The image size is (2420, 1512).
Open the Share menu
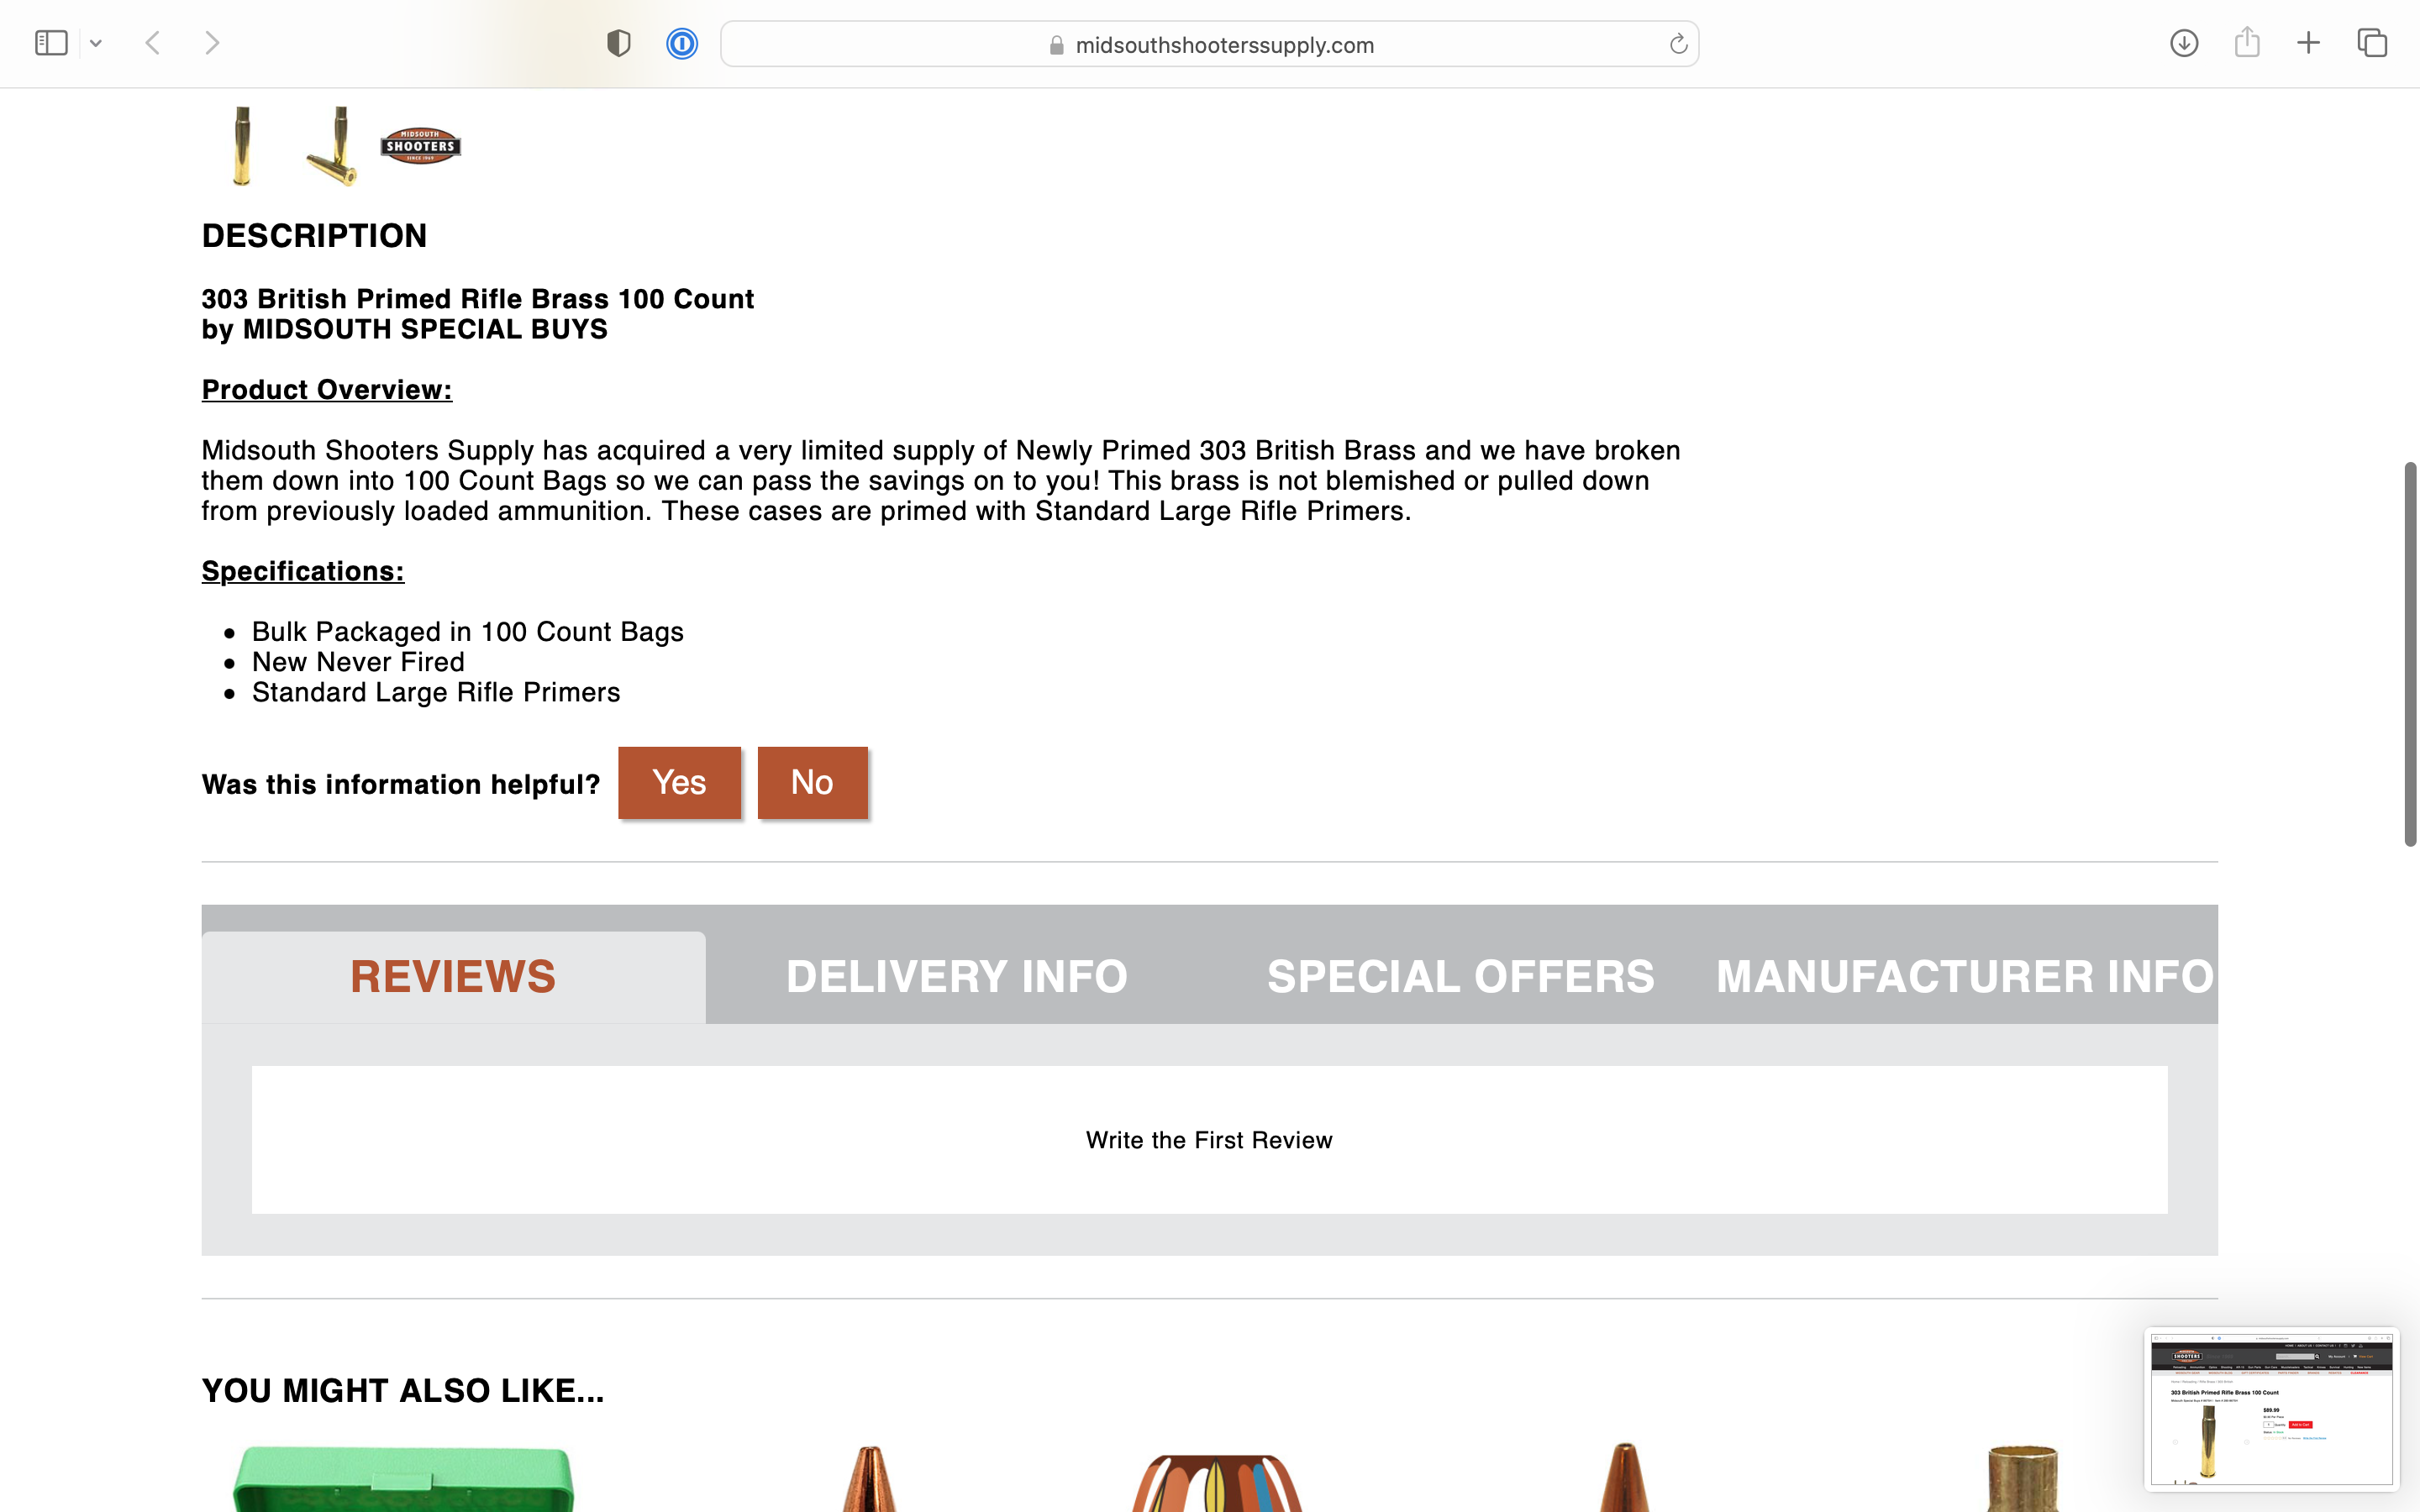pos(2247,42)
